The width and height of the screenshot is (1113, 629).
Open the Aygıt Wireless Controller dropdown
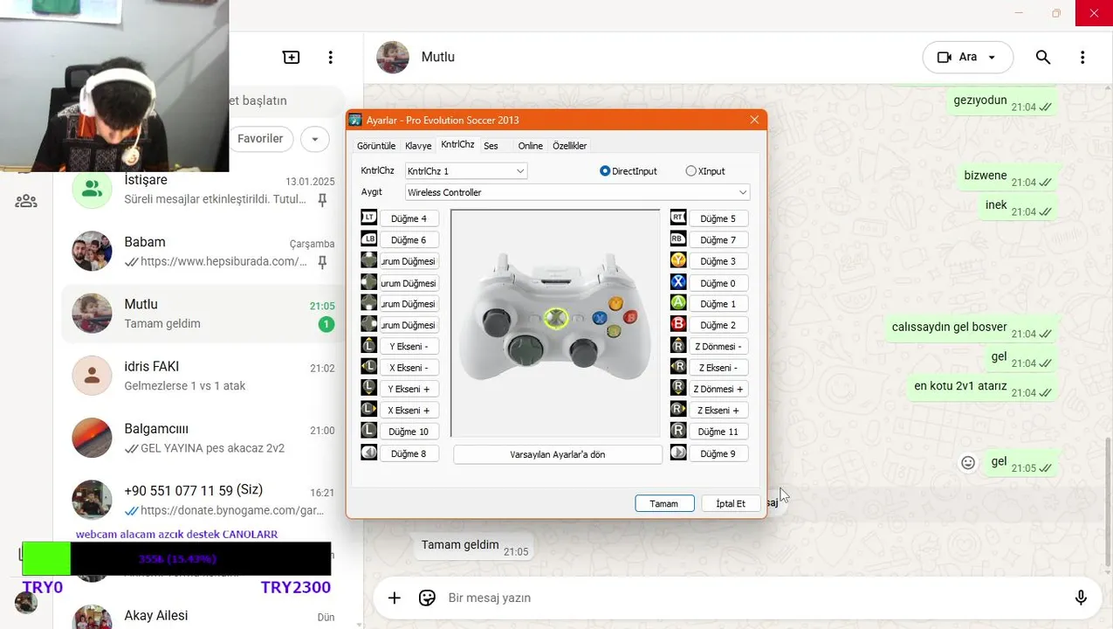point(577,192)
